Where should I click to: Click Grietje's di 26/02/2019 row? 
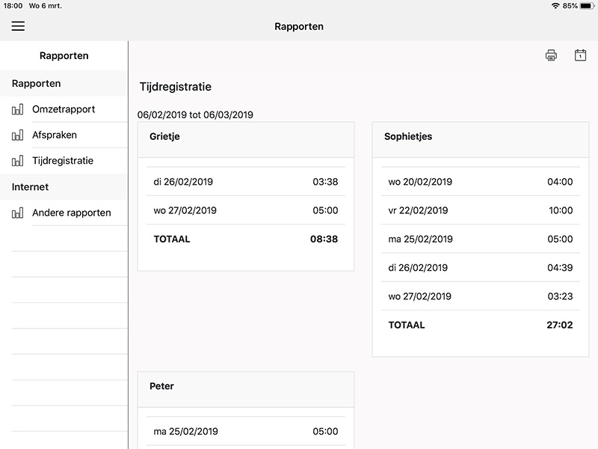[x=246, y=182]
